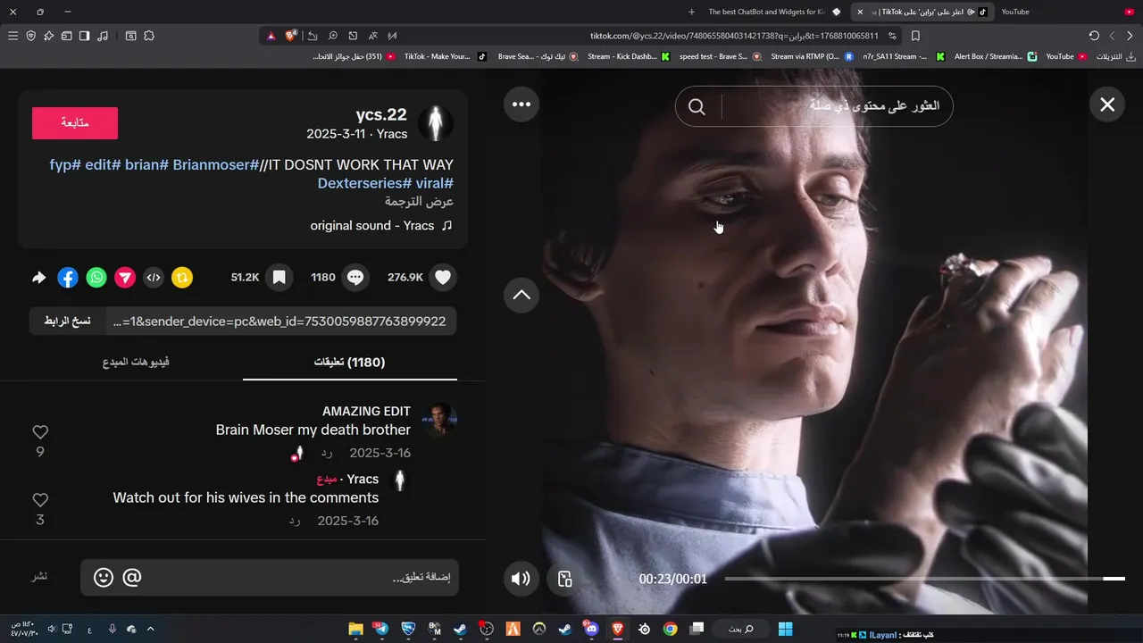Reply to the Brain Moser comment

coord(327,454)
